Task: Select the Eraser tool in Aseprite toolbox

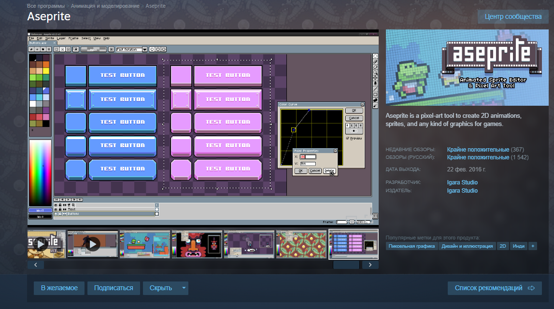Action: click(x=375, y=67)
